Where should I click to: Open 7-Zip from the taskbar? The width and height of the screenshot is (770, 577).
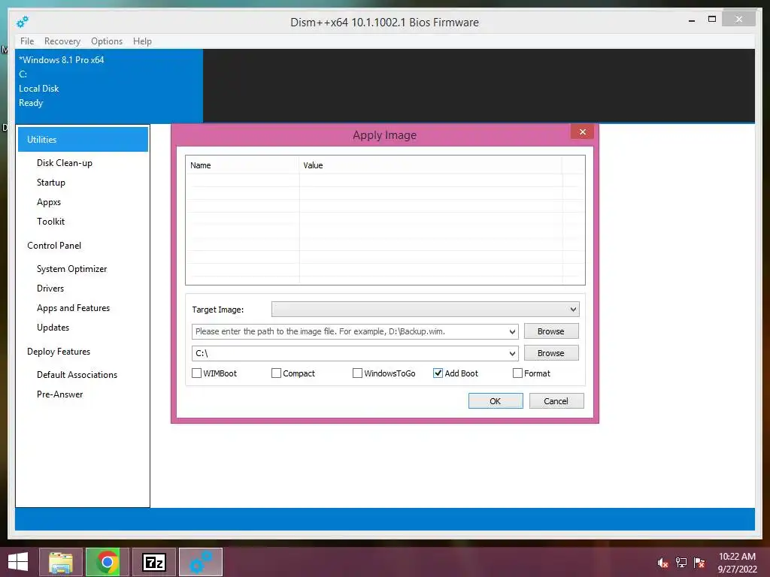(x=154, y=562)
